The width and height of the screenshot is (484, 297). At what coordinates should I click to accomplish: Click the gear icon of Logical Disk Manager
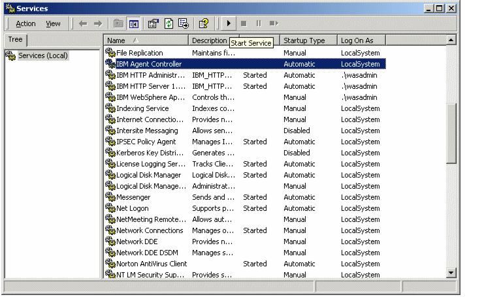click(110, 175)
